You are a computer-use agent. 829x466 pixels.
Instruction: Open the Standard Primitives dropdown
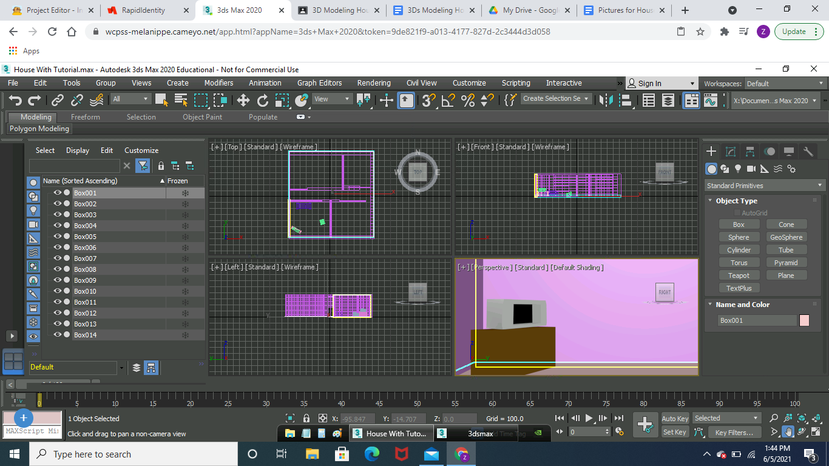click(765, 186)
